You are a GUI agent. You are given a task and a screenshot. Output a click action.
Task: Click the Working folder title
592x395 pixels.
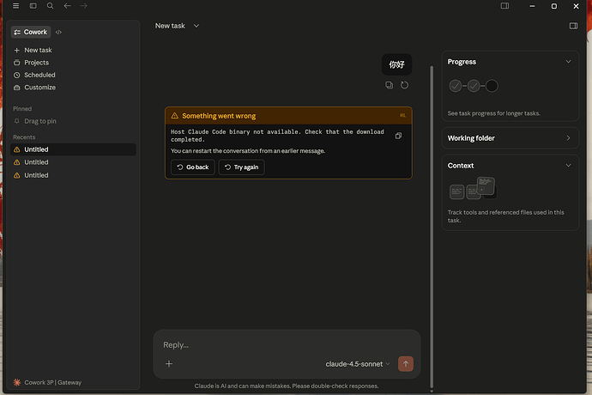coord(471,138)
